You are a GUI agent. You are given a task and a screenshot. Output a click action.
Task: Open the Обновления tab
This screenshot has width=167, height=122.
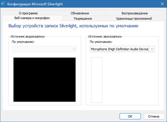[80, 13]
